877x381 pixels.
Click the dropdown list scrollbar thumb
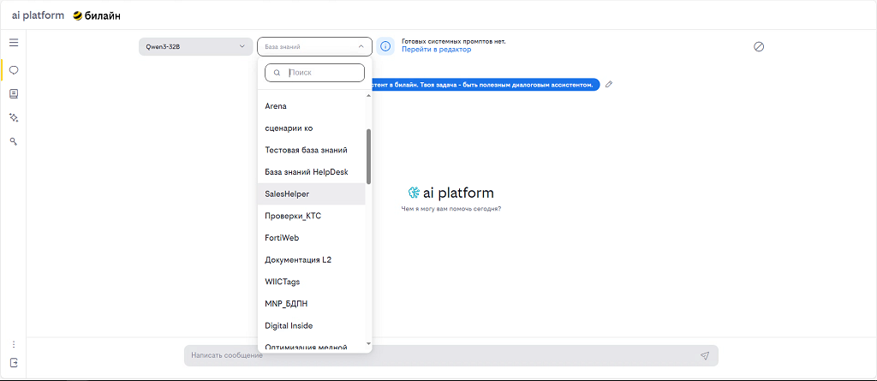(x=368, y=157)
